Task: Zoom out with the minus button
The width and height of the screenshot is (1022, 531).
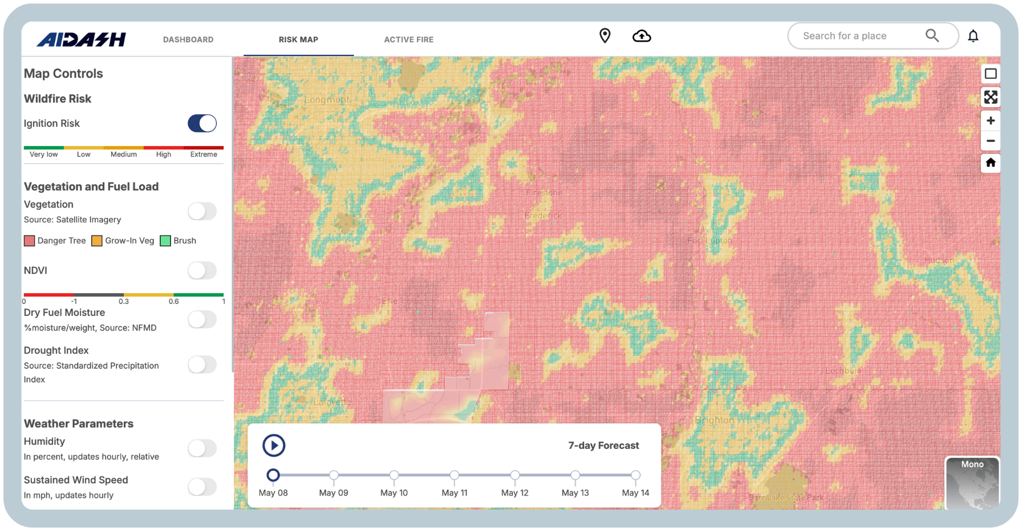Action: click(991, 141)
